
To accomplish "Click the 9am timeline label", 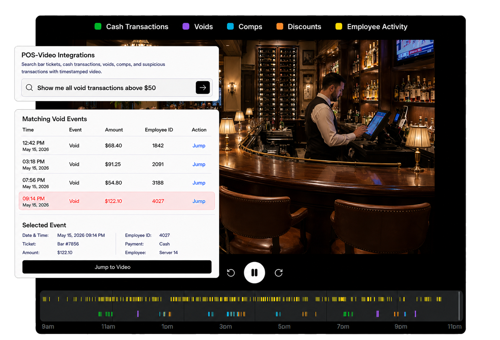I will (48, 326).
